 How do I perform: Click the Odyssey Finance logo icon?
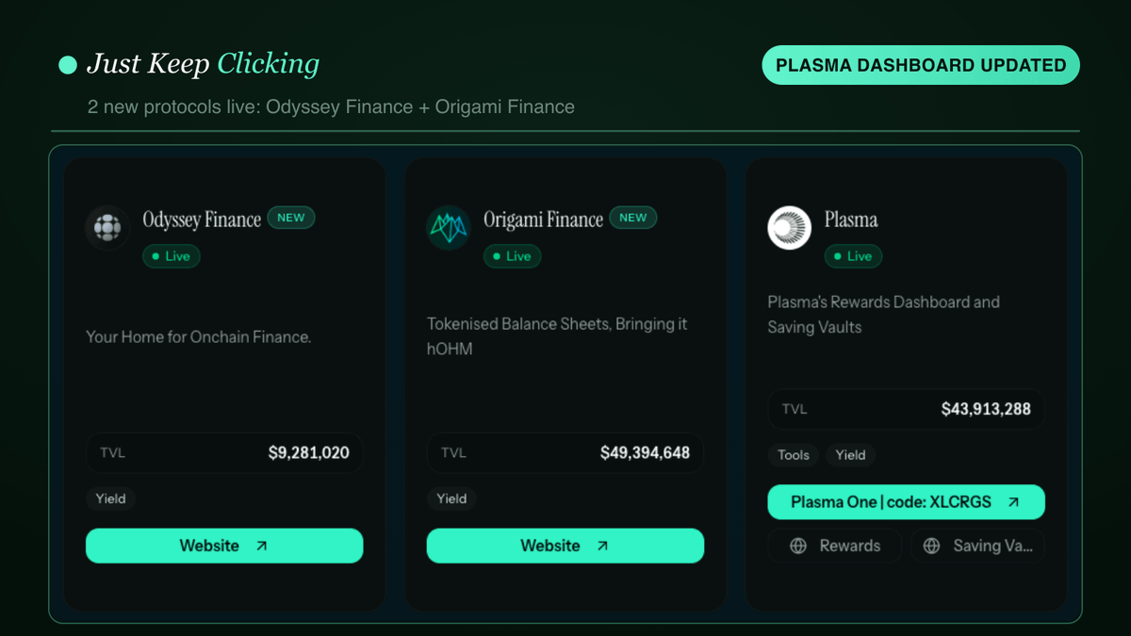pos(107,227)
